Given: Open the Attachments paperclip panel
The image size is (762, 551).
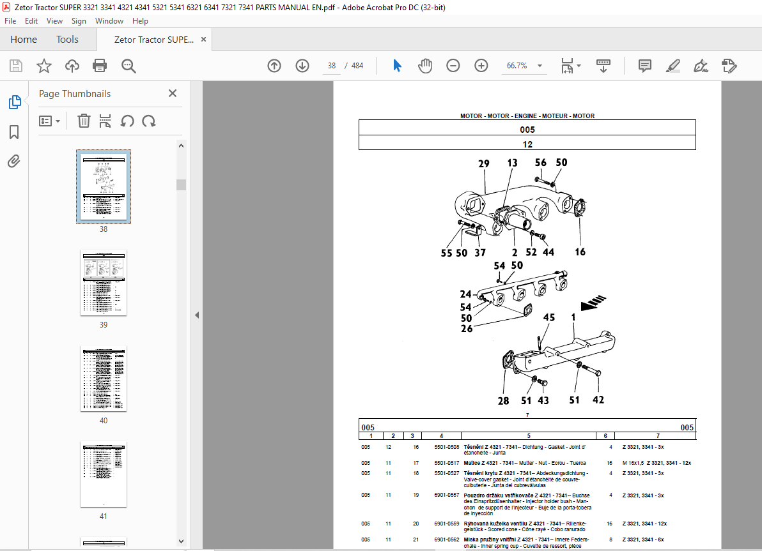Looking at the screenshot, I should tap(14, 161).
